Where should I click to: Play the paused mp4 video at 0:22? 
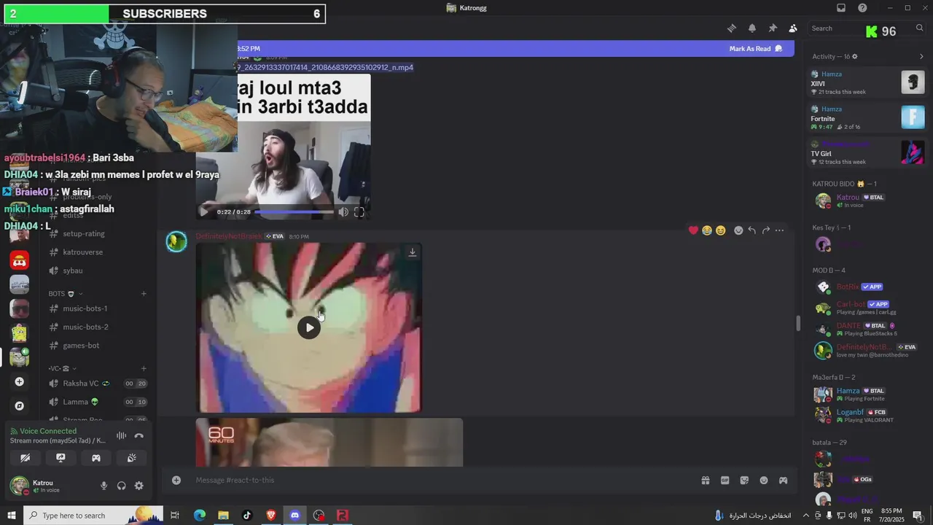click(203, 212)
